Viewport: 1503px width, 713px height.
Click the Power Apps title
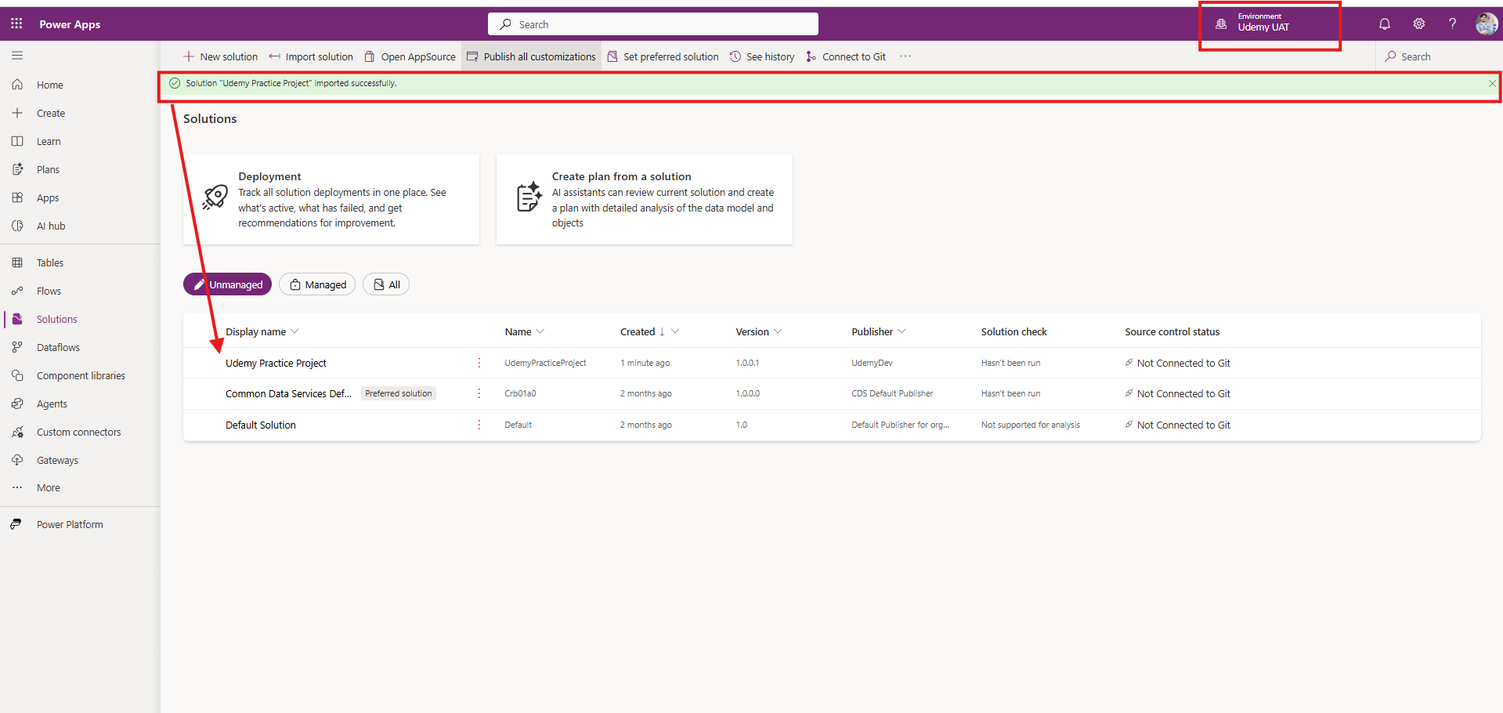pos(70,24)
